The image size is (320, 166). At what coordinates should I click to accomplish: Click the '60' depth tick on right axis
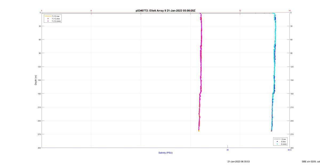[291, 39]
